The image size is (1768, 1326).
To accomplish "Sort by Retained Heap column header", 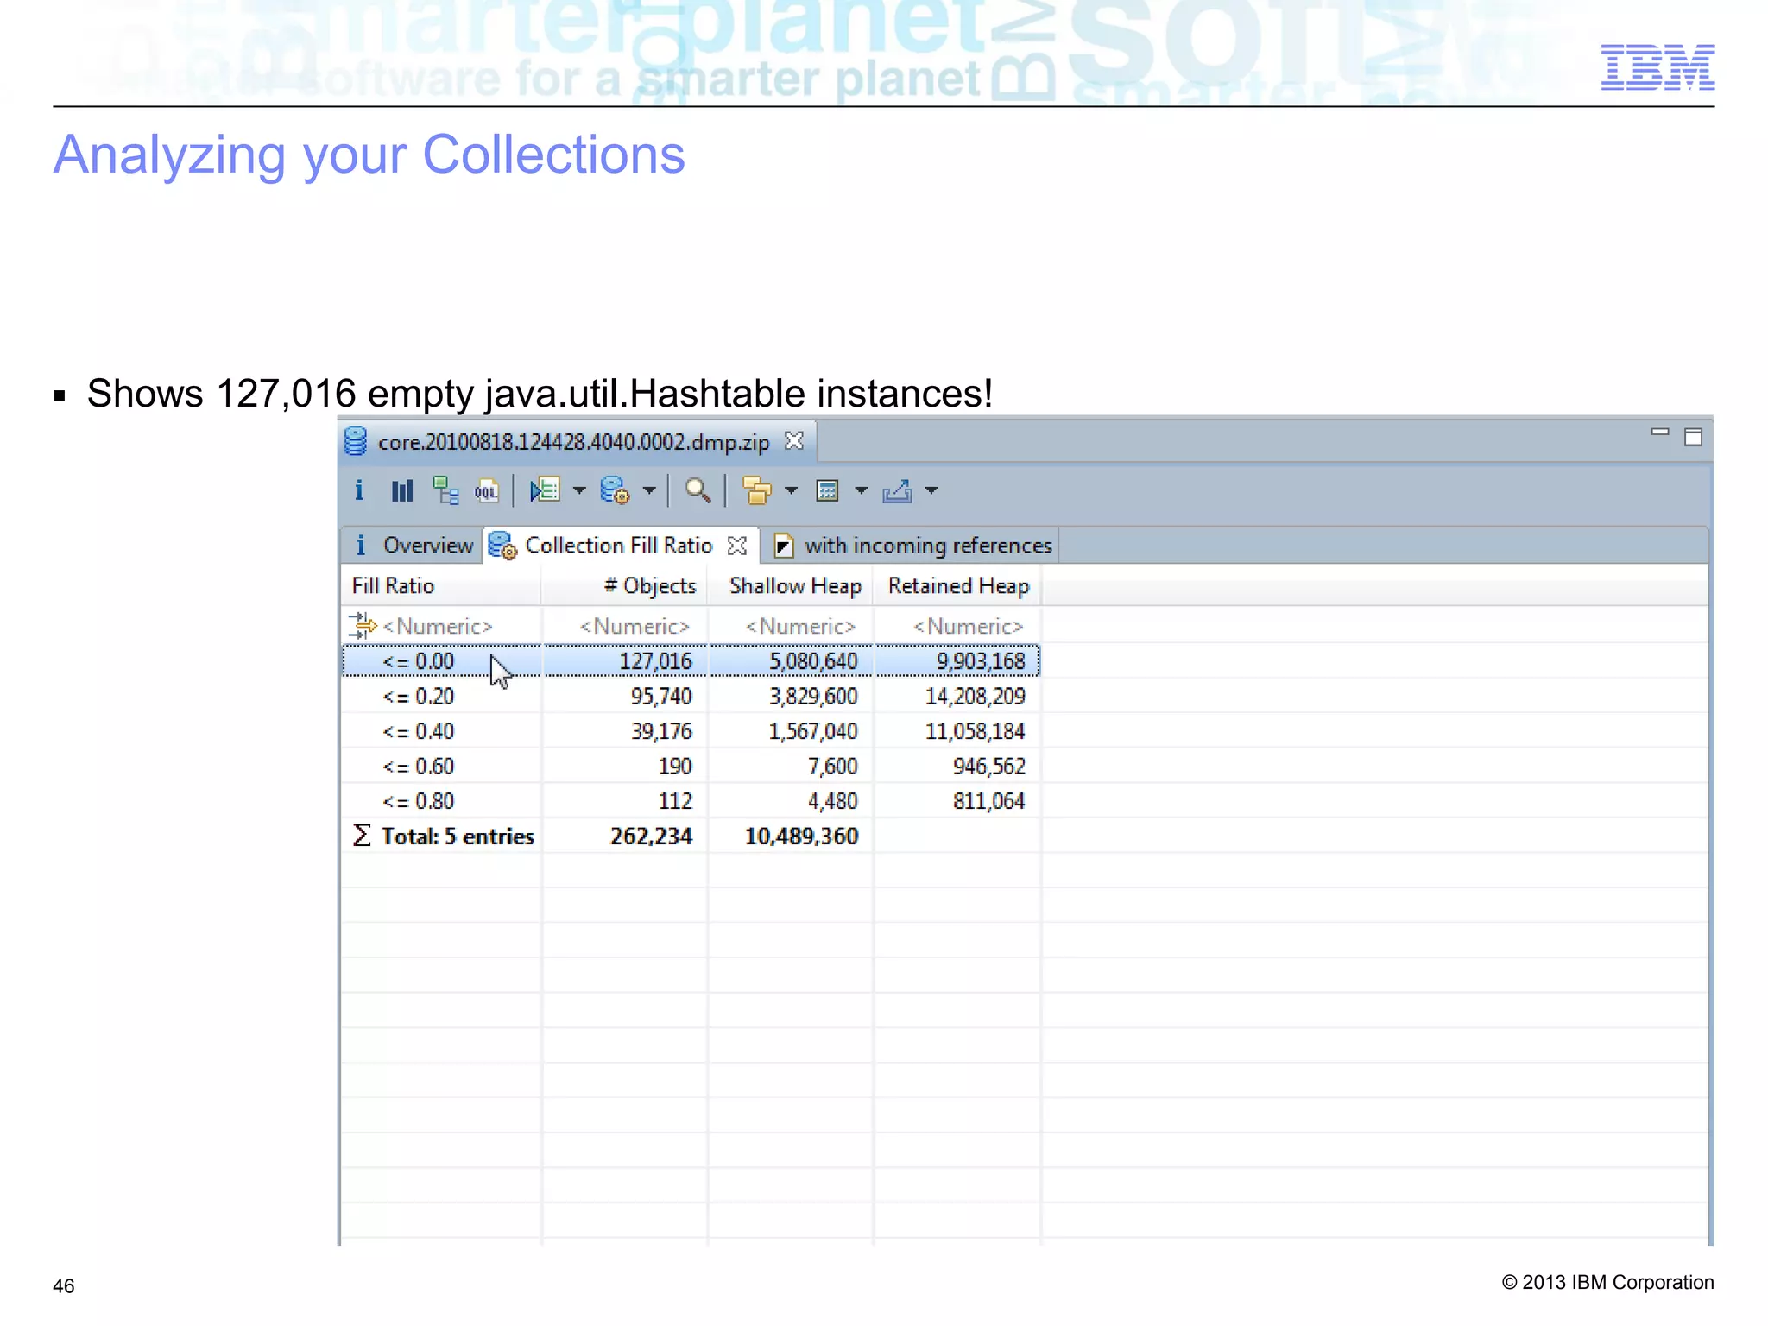I will click(957, 586).
